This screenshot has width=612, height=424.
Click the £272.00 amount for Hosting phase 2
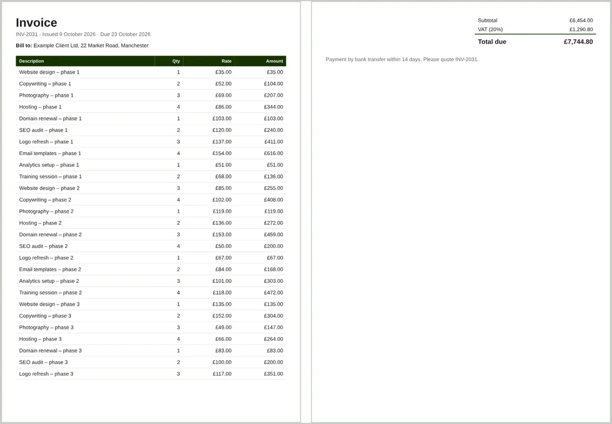click(x=274, y=223)
